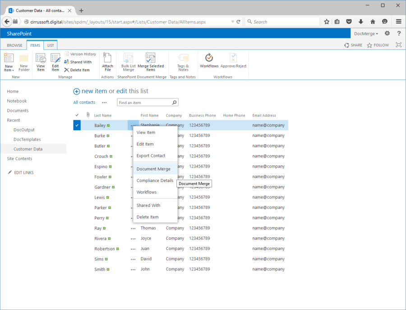Click Shared With in the ribbon

point(78,62)
